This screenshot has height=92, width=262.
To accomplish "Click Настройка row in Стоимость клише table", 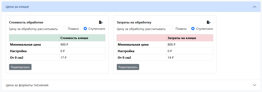I will (x=57, y=51).
